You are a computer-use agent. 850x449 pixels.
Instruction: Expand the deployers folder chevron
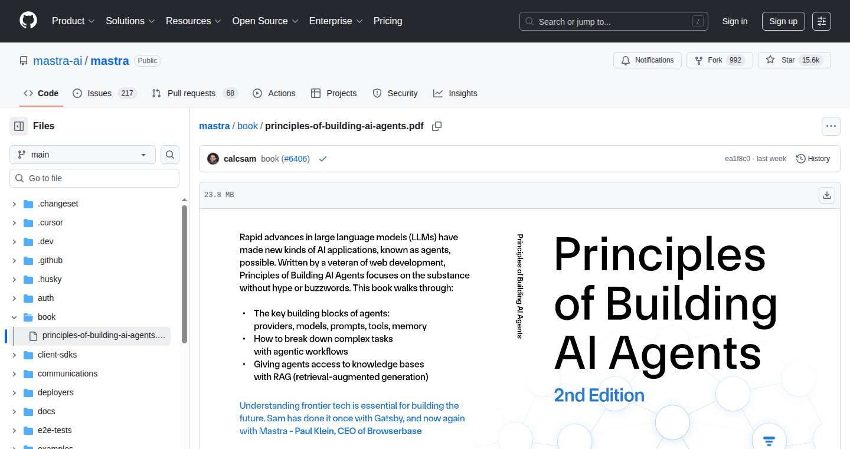pyautogui.click(x=14, y=392)
